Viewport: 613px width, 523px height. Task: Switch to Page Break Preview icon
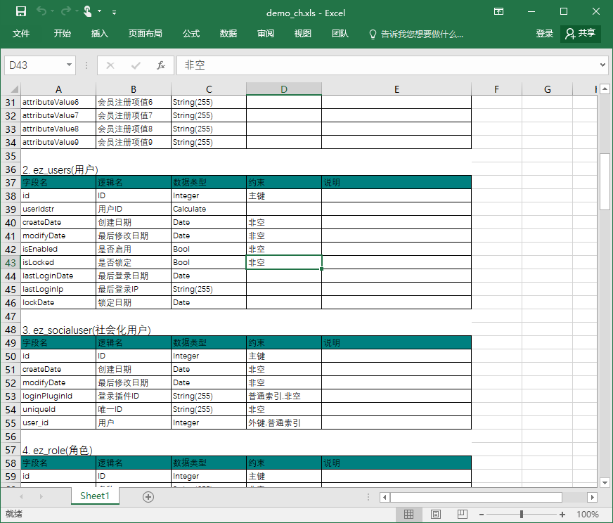click(462, 515)
